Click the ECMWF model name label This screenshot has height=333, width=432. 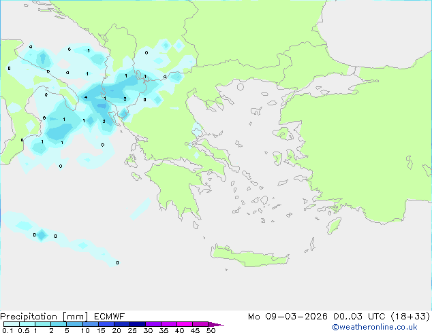(110, 317)
